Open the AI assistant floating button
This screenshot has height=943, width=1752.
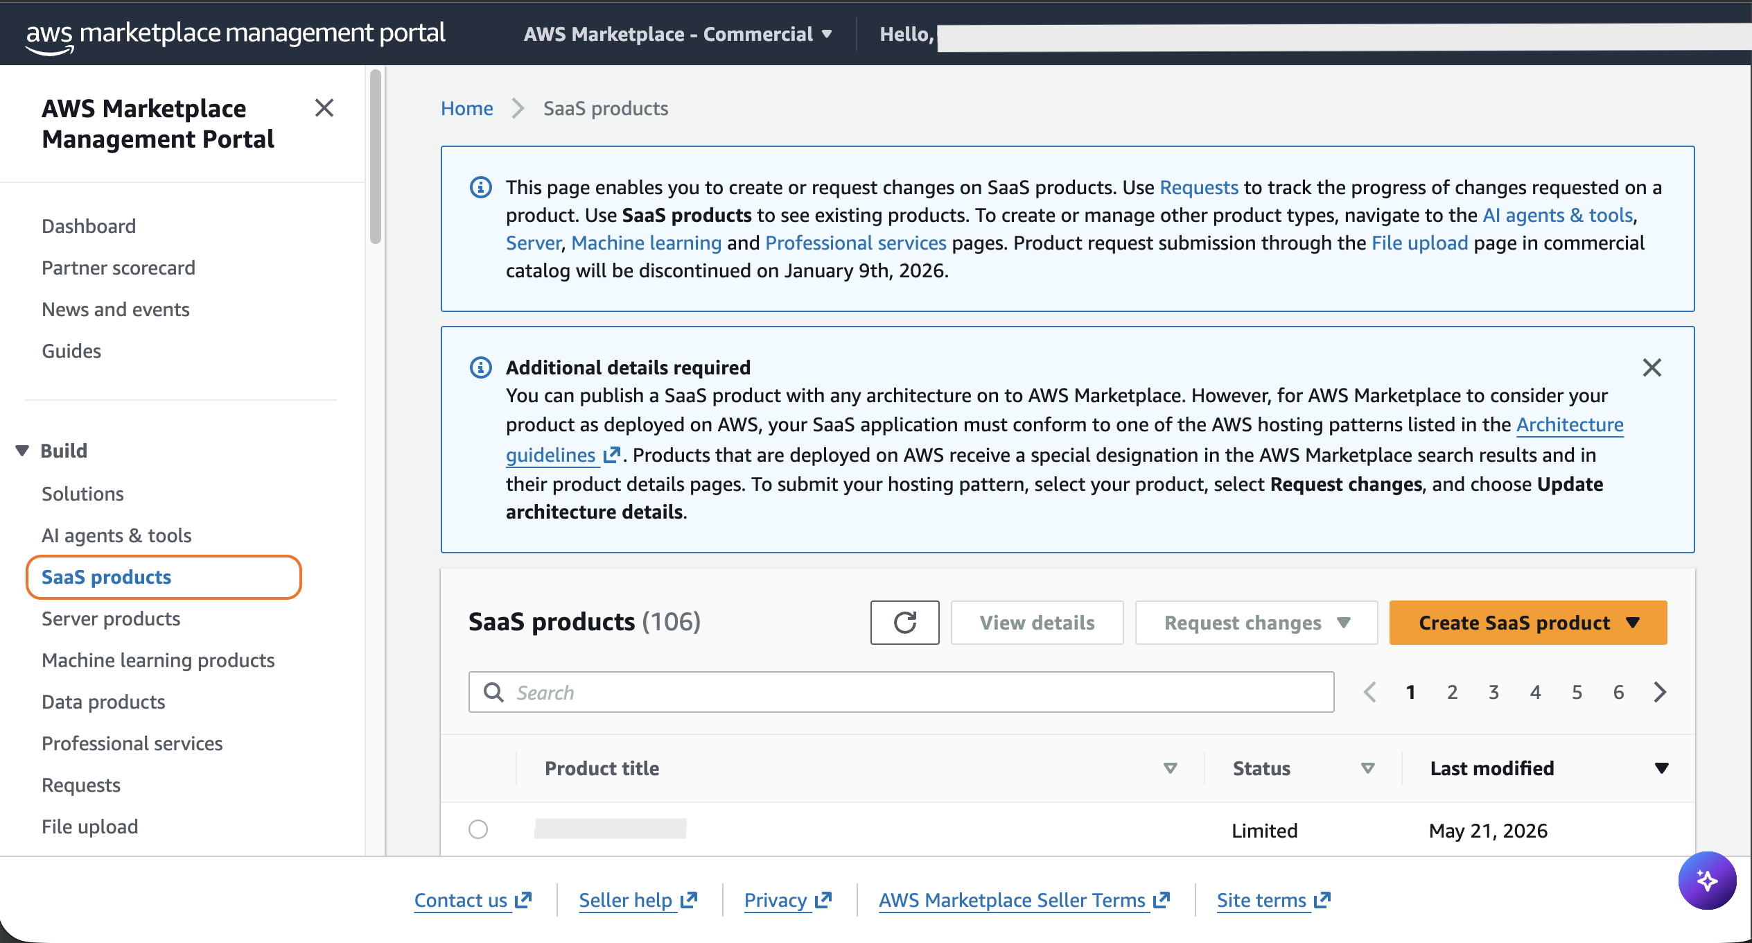click(x=1707, y=881)
